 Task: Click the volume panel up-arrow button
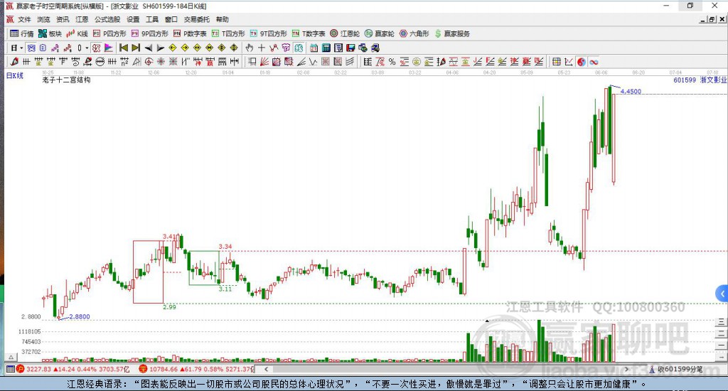11,357
